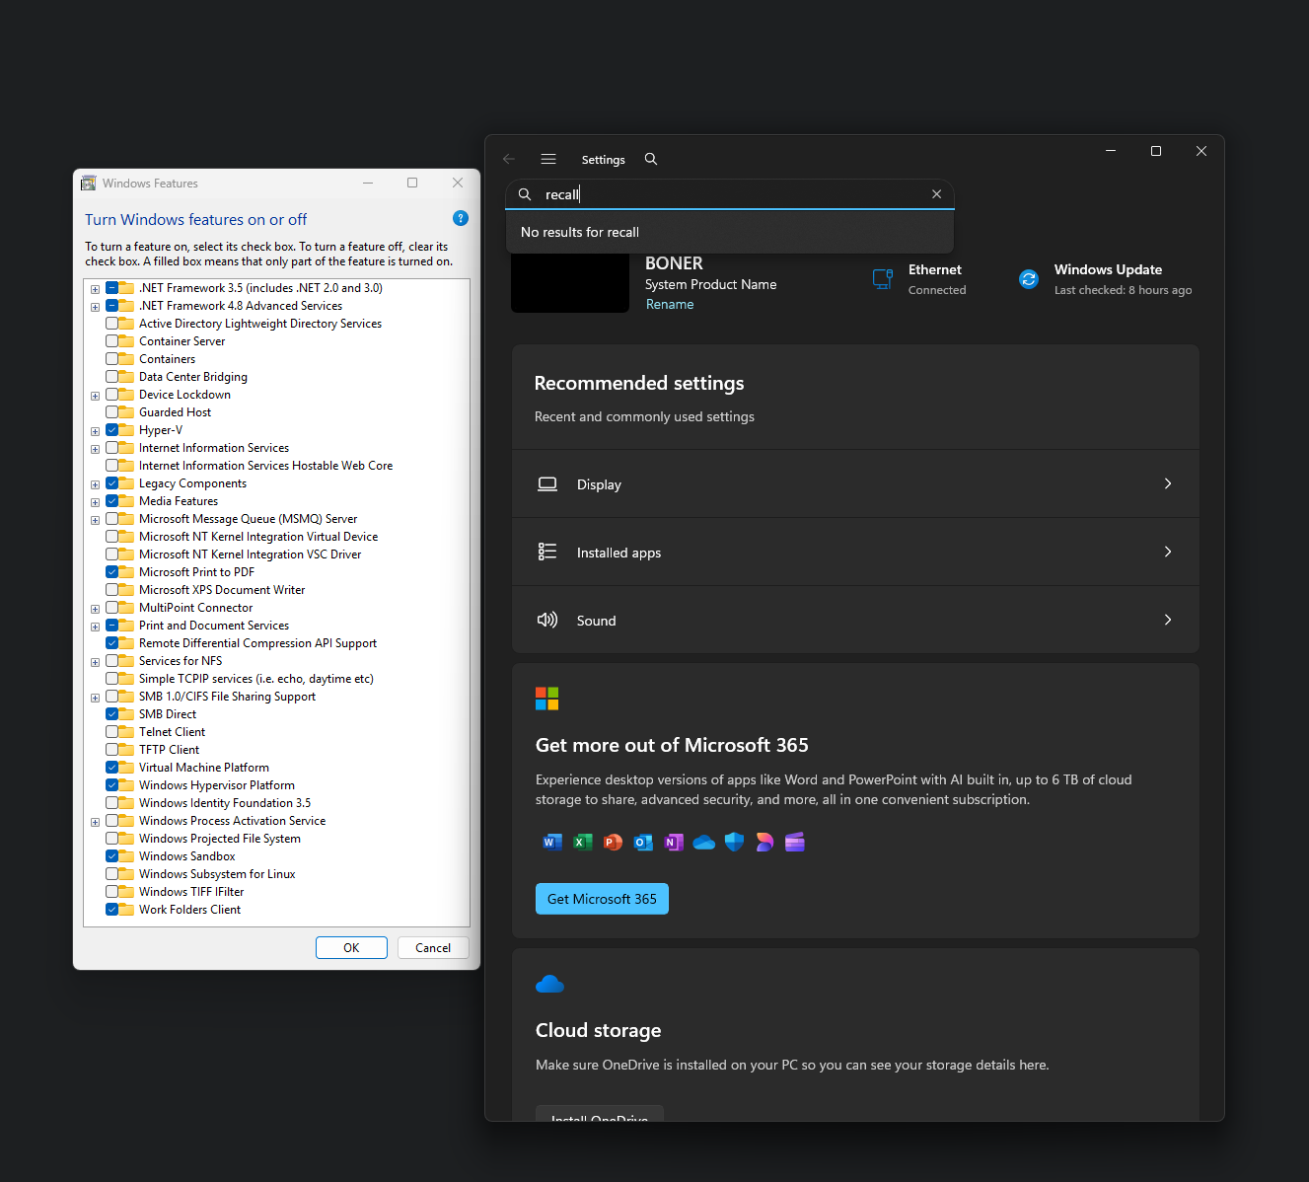Screen dimensions: 1309x1182
Task: Open help in the Windows Features dialog
Action: tap(460, 218)
